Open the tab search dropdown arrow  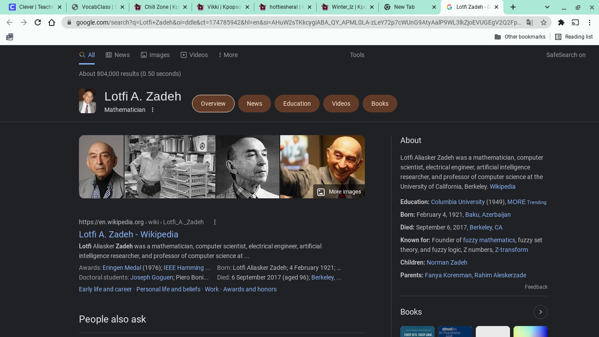pos(547,7)
